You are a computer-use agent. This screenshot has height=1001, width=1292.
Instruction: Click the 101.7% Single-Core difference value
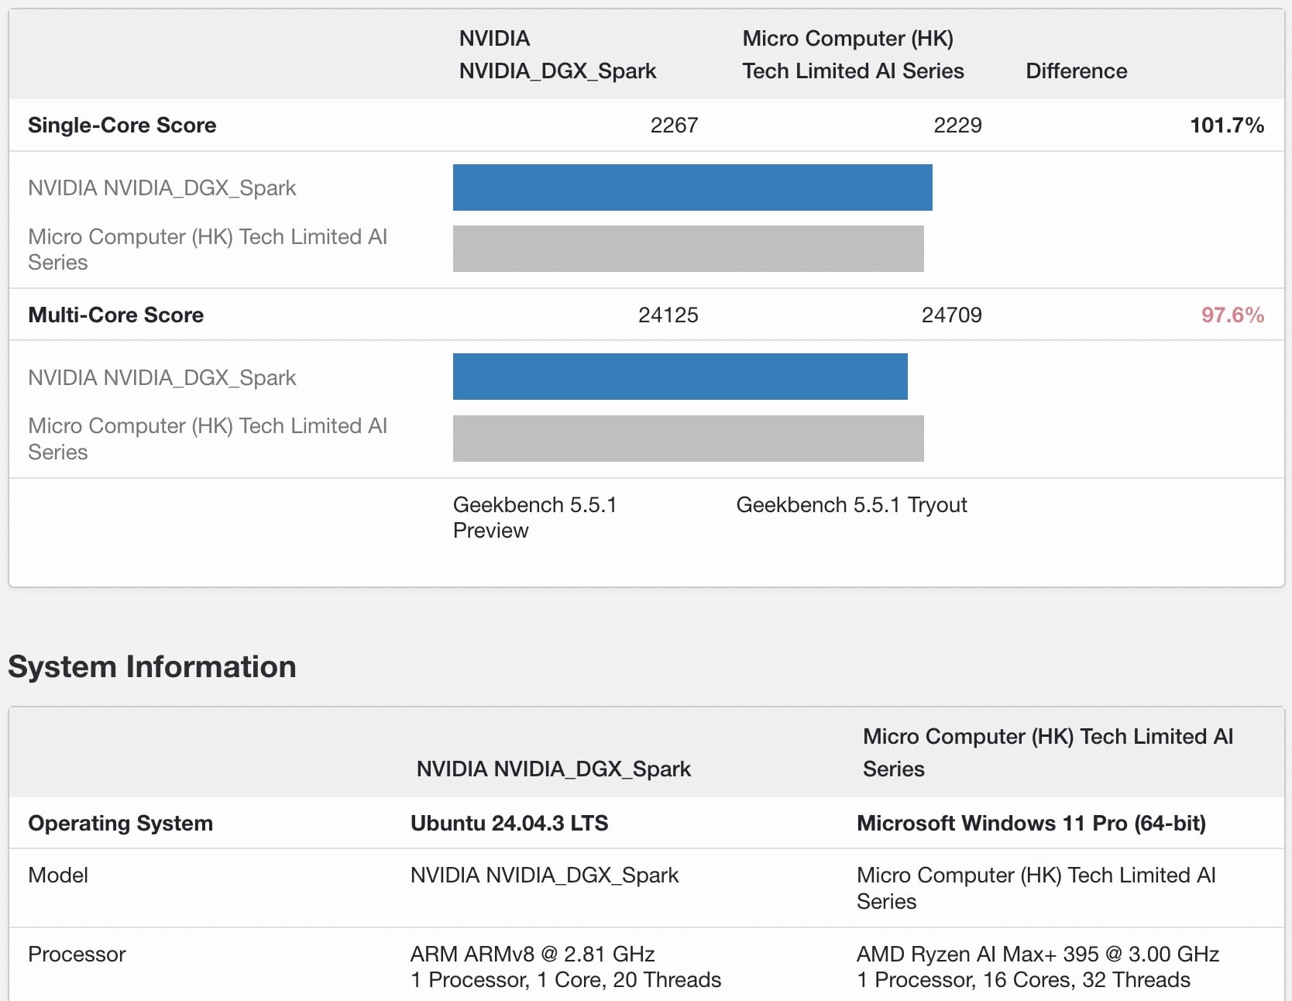click(1226, 125)
